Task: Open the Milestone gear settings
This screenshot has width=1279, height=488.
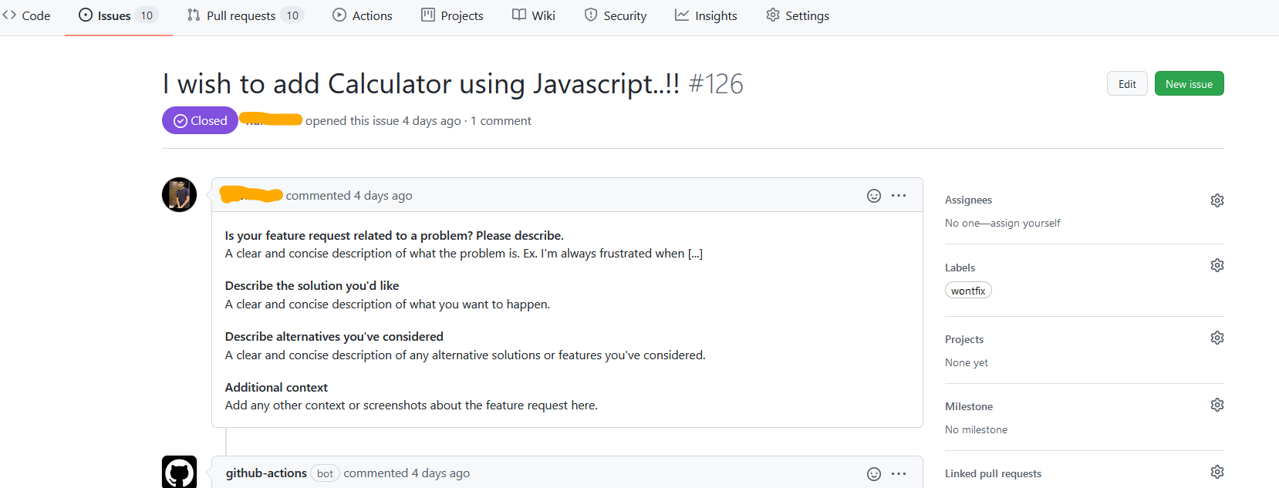Action: [1217, 405]
